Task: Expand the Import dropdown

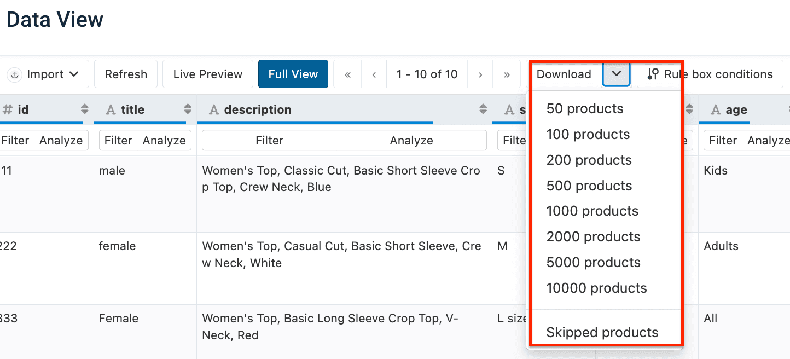Action: (x=45, y=74)
